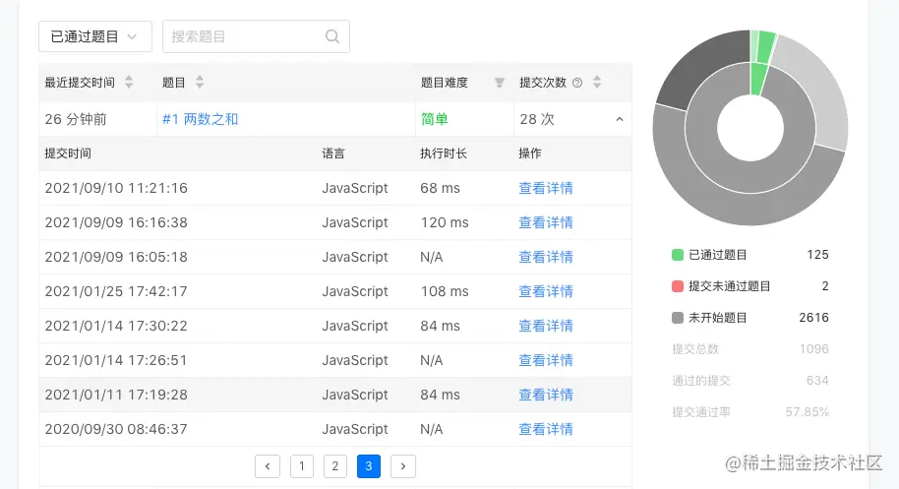Sort by 最近提交时间 column arrows

129,83
